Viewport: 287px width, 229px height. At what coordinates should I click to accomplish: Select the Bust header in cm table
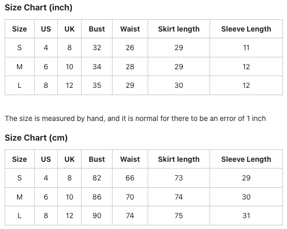click(97, 159)
